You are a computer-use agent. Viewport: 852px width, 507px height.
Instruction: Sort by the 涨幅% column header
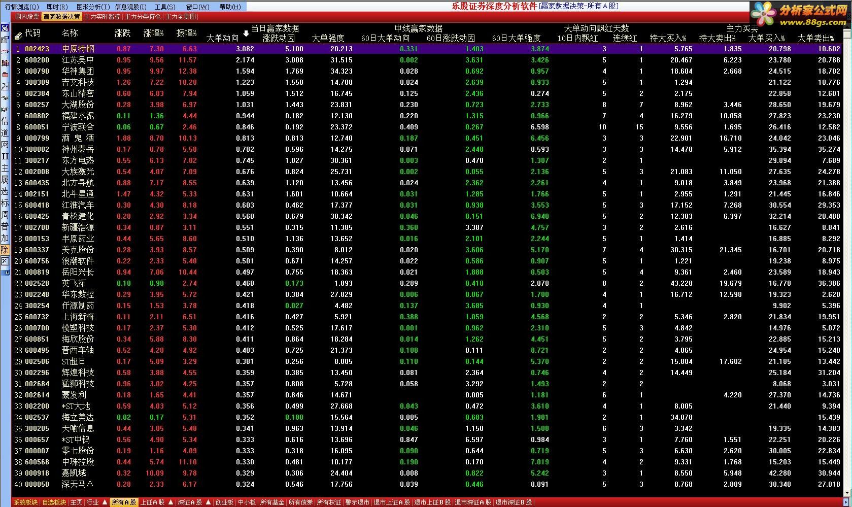154,33
